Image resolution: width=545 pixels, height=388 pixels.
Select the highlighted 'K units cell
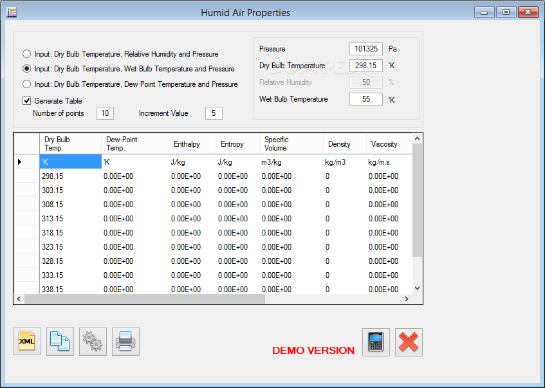(x=71, y=162)
